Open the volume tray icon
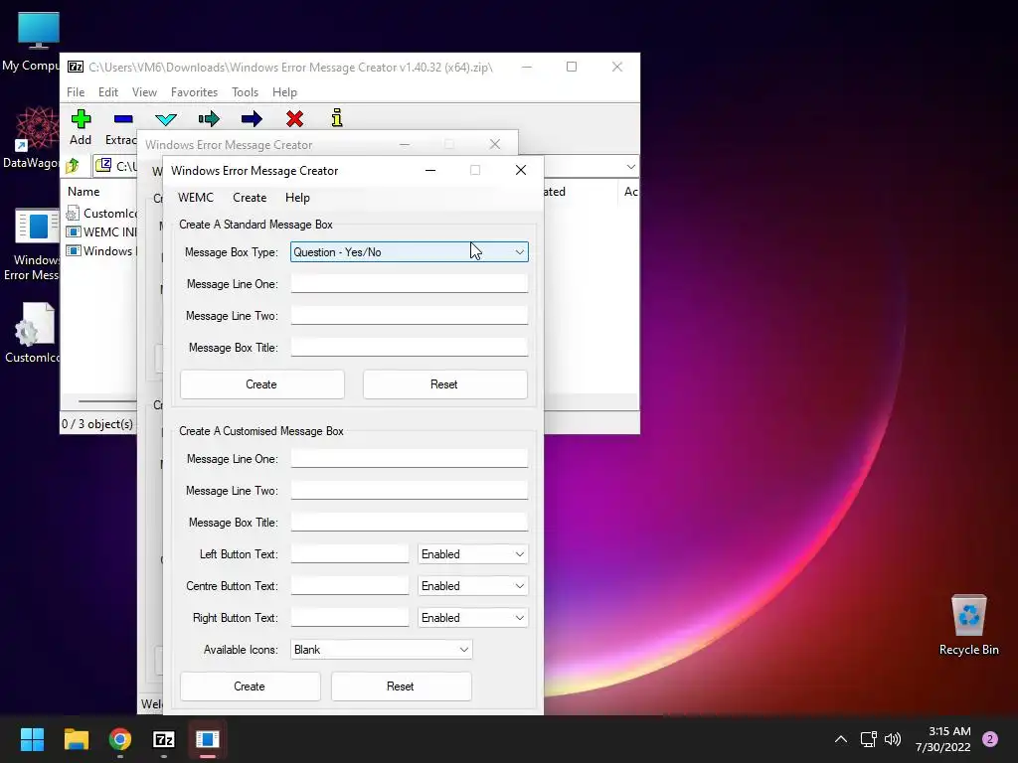 [x=893, y=739]
